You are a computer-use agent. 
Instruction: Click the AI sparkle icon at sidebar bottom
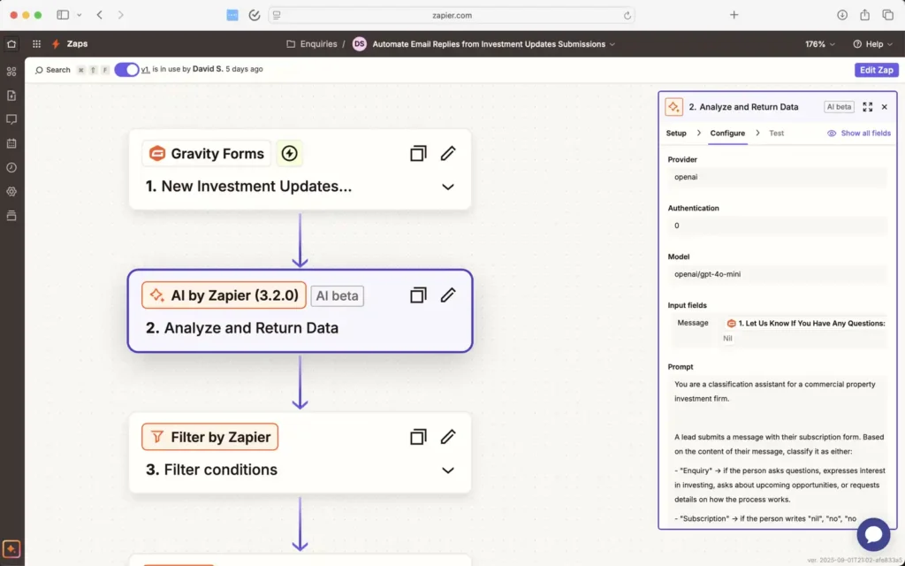pyautogui.click(x=11, y=548)
